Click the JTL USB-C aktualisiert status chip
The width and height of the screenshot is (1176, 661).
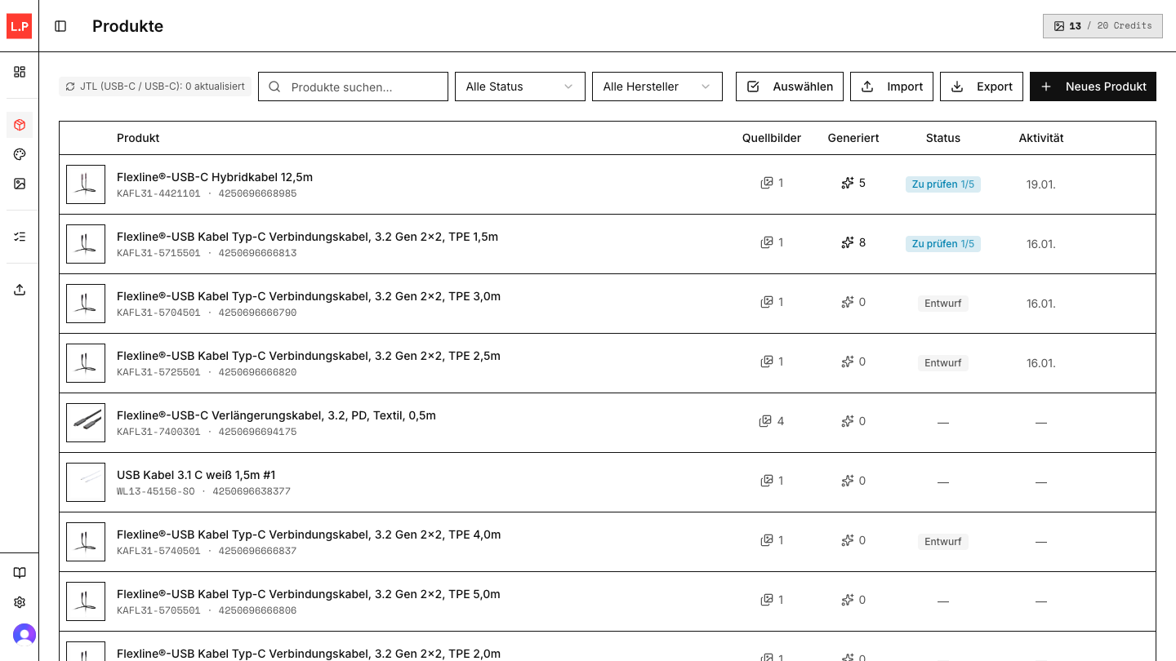155,87
